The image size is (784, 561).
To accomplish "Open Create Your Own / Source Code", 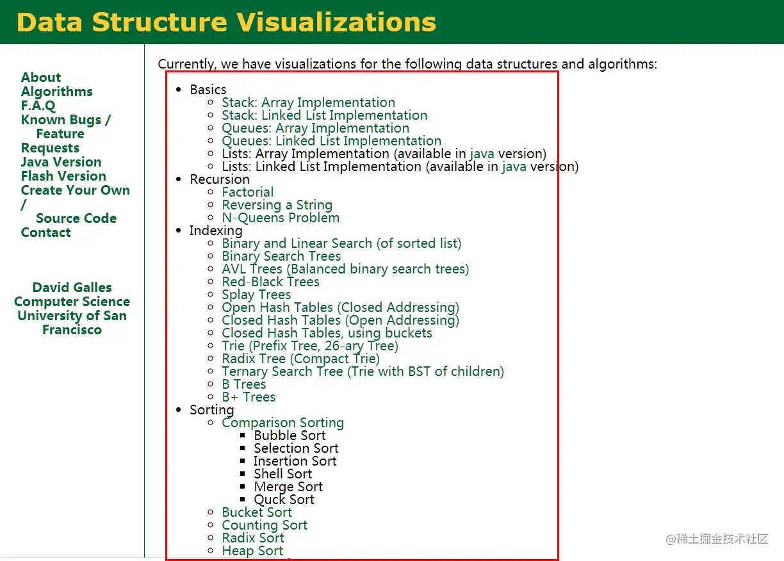I will pos(75,204).
